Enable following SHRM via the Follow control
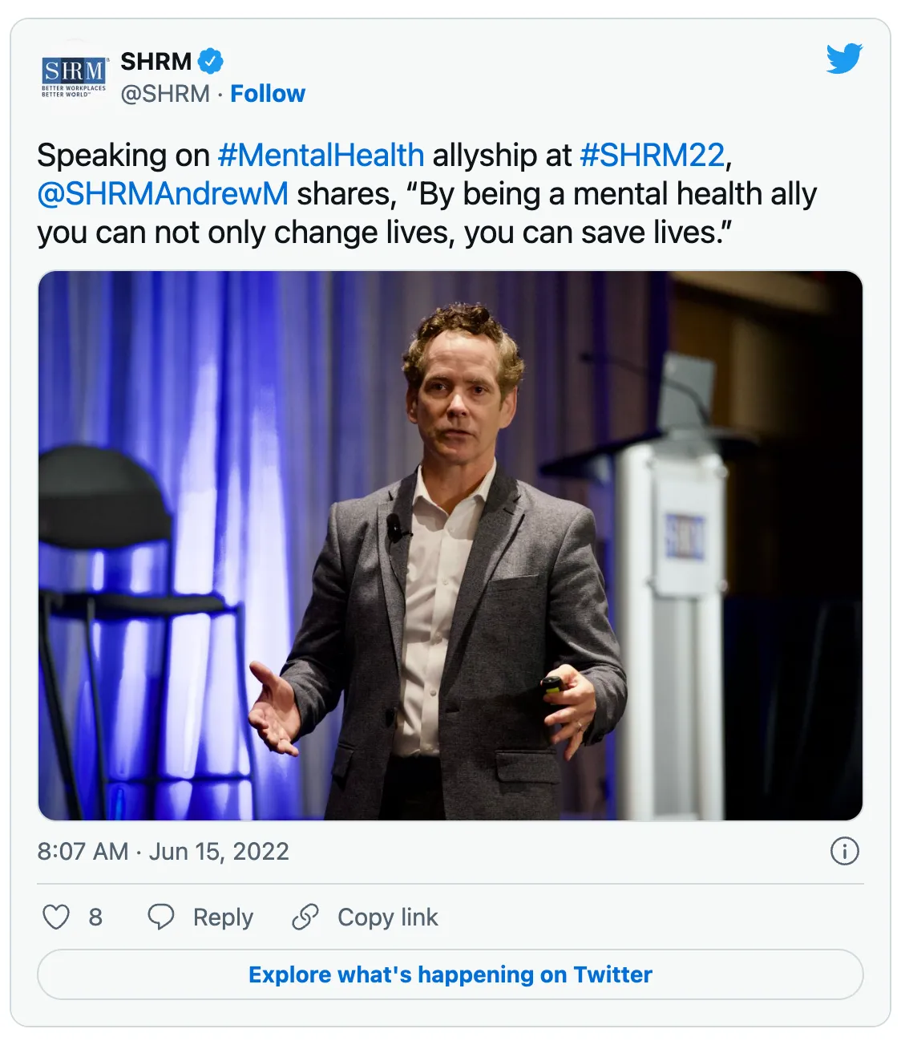901x1041 pixels. 268,93
